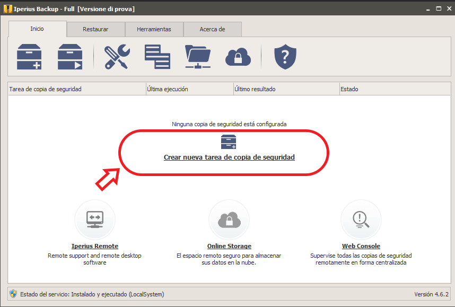Click the Estado column header
This screenshot has height=307, width=455.
pyautogui.click(x=395, y=89)
